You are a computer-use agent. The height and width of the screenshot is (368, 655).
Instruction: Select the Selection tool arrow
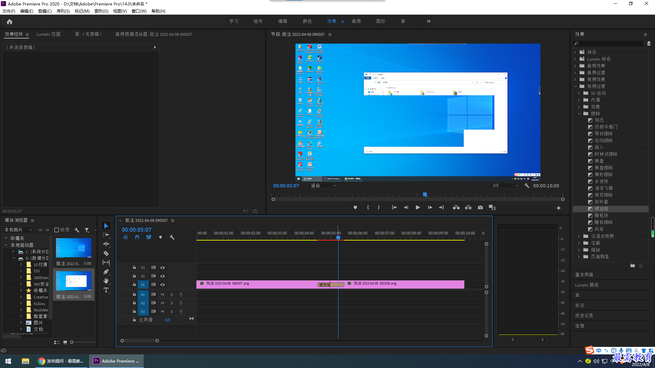coord(106,226)
